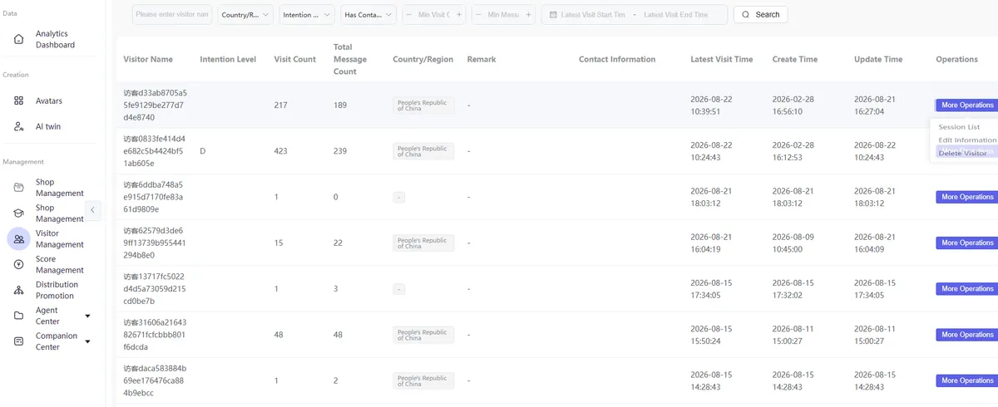Viewport: 998px width, 407px height.
Task: Click the visit count 217 cell
Action: pyautogui.click(x=282, y=105)
